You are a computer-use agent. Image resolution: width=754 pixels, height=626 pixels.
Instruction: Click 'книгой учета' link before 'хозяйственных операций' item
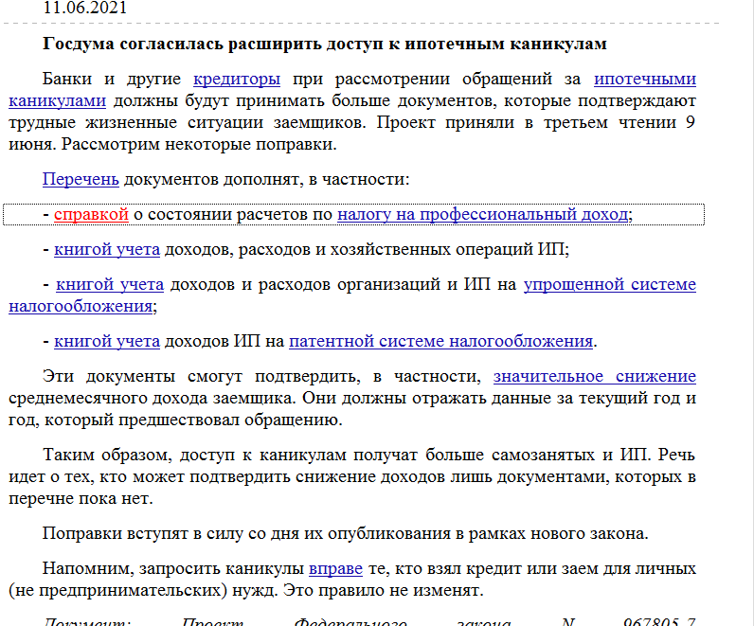point(107,250)
